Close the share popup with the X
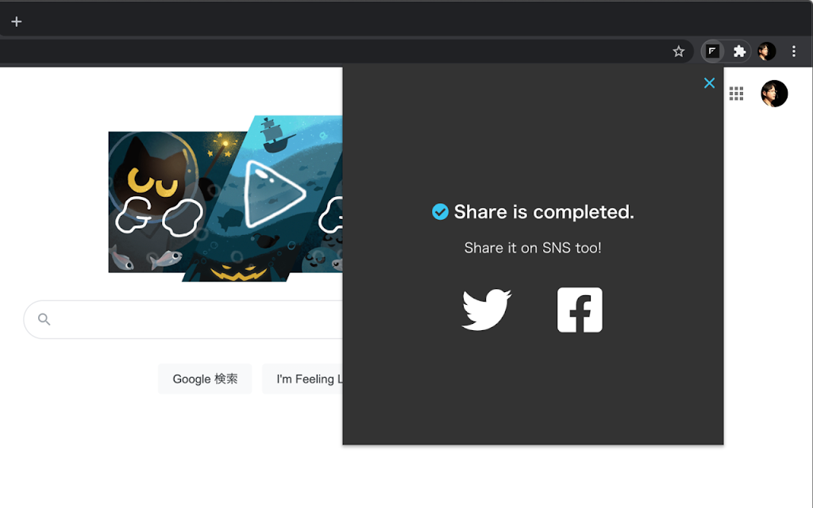This screenshot has width=813, height=508. [709, 83]
